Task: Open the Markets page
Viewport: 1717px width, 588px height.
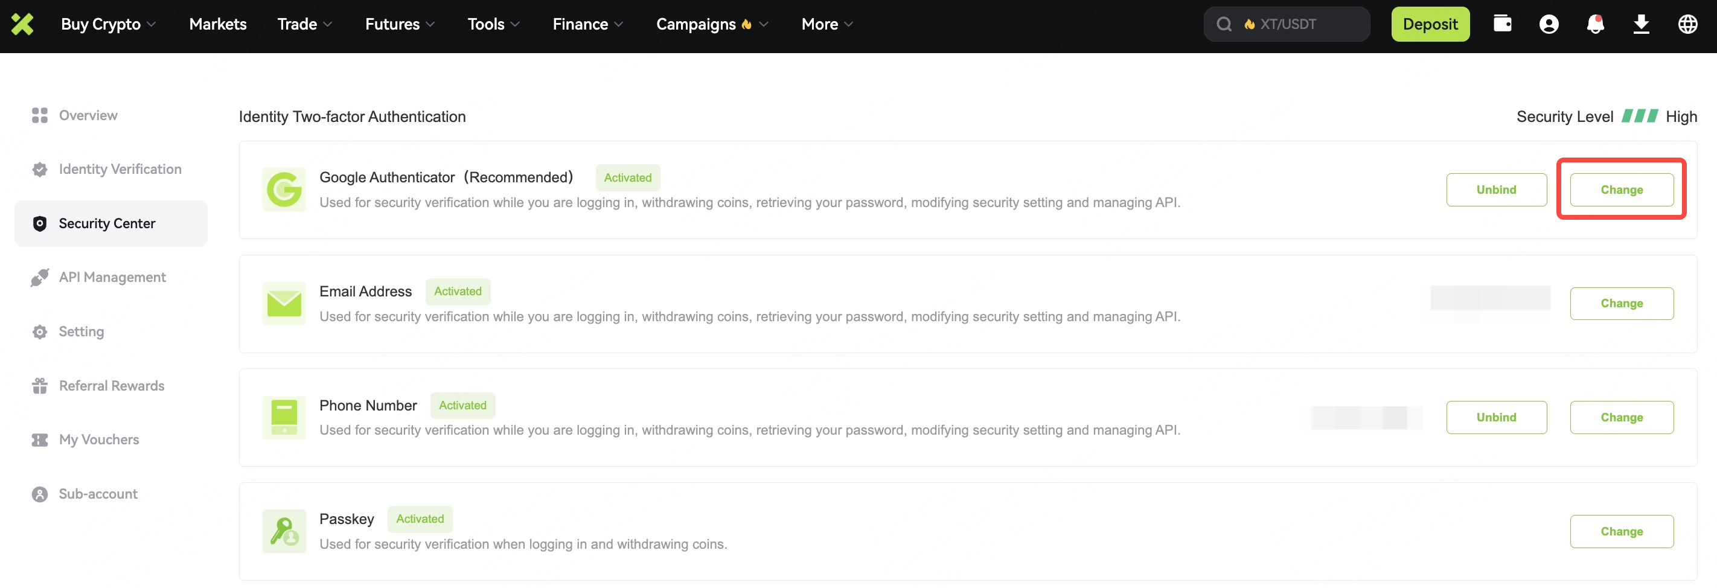Action: point(218,24)
